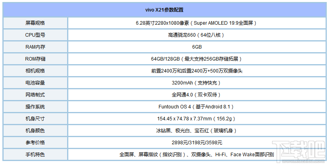Select the 参考价格 label cell
Screen dimensions: 328x165
(35, 142)
